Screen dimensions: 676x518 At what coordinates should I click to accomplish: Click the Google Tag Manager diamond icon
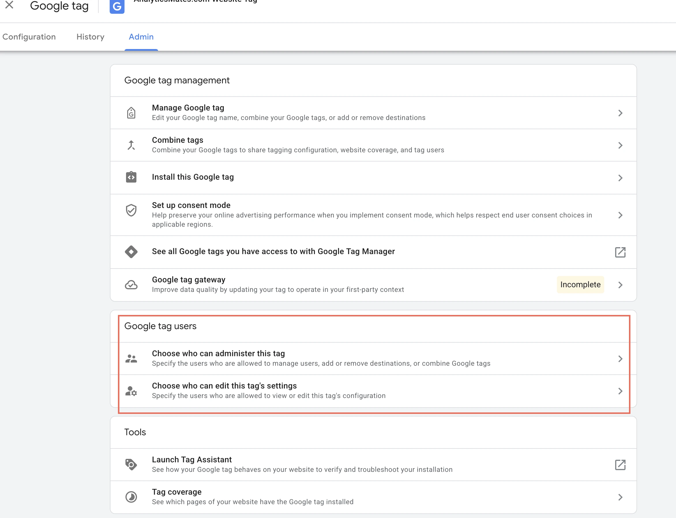(x=131, y=252)
